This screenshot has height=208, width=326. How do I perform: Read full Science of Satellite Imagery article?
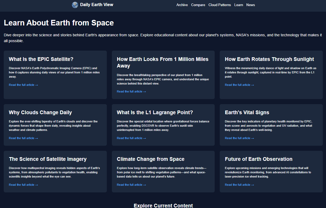point(23,185)
